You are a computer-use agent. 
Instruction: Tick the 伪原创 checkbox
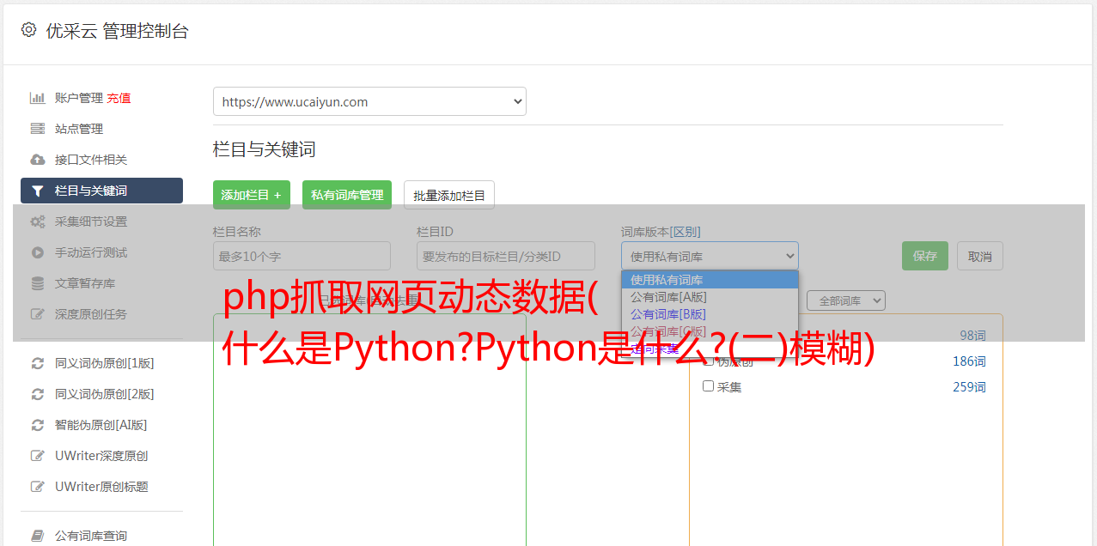[x=709, y=361]
